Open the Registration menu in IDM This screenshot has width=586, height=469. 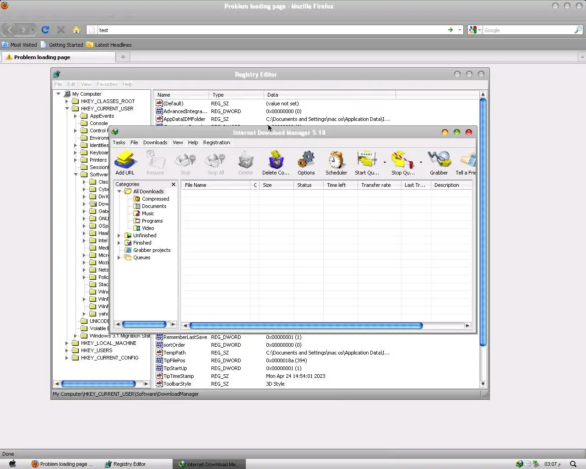217,142
